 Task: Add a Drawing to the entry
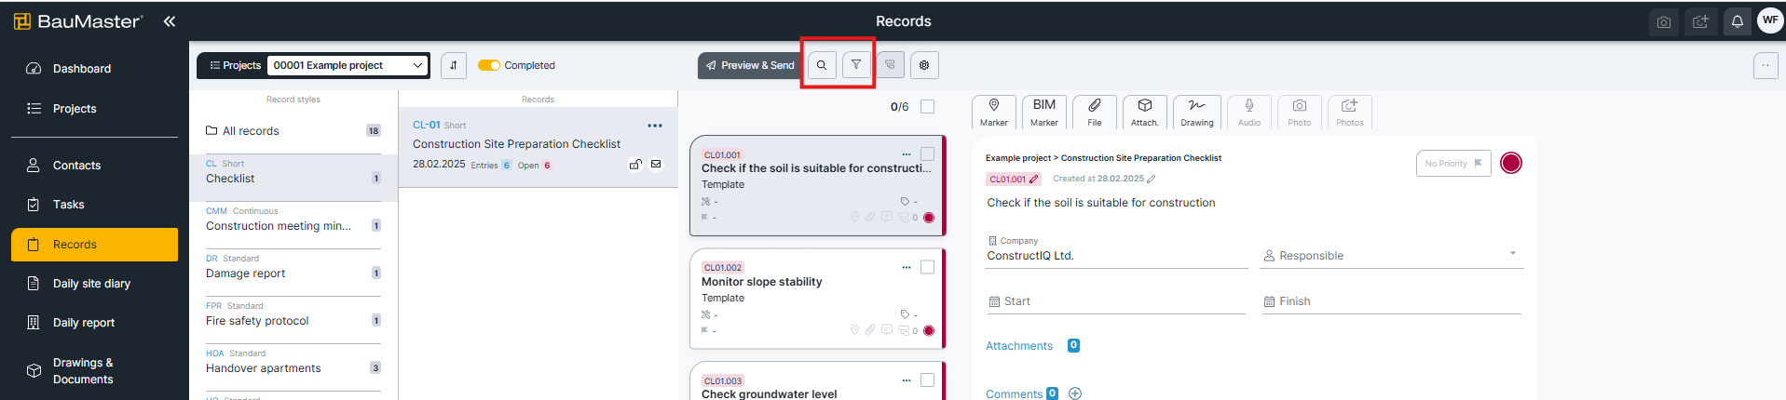[x=1197, y=112]
